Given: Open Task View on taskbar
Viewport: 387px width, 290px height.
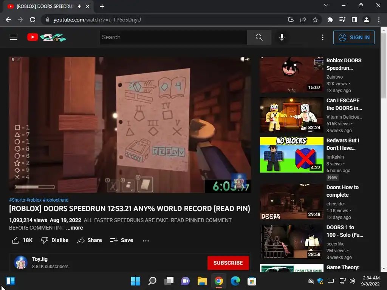Looking at the screenshot, I should tap(169, 281).
